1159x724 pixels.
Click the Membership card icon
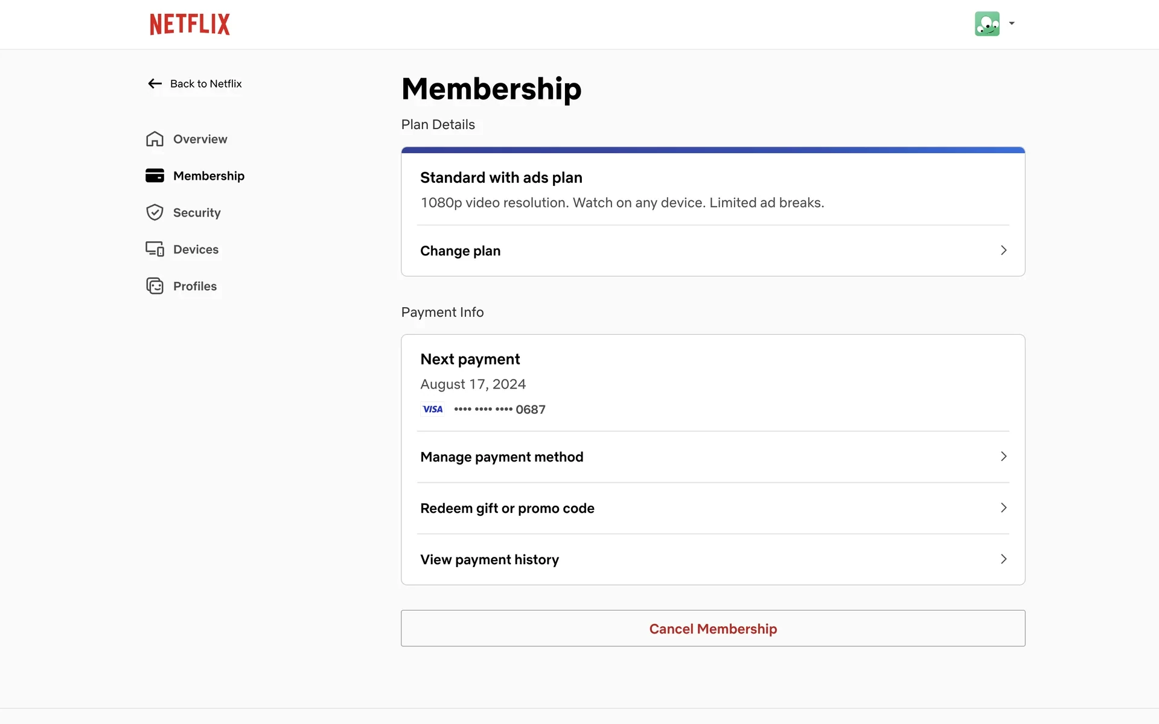coord(155,176)
